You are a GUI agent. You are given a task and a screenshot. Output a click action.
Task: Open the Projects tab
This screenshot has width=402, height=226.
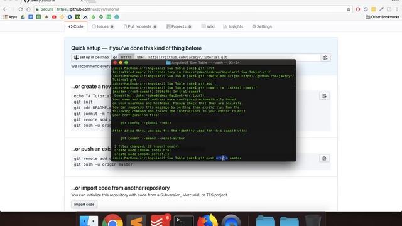point(179,26)
